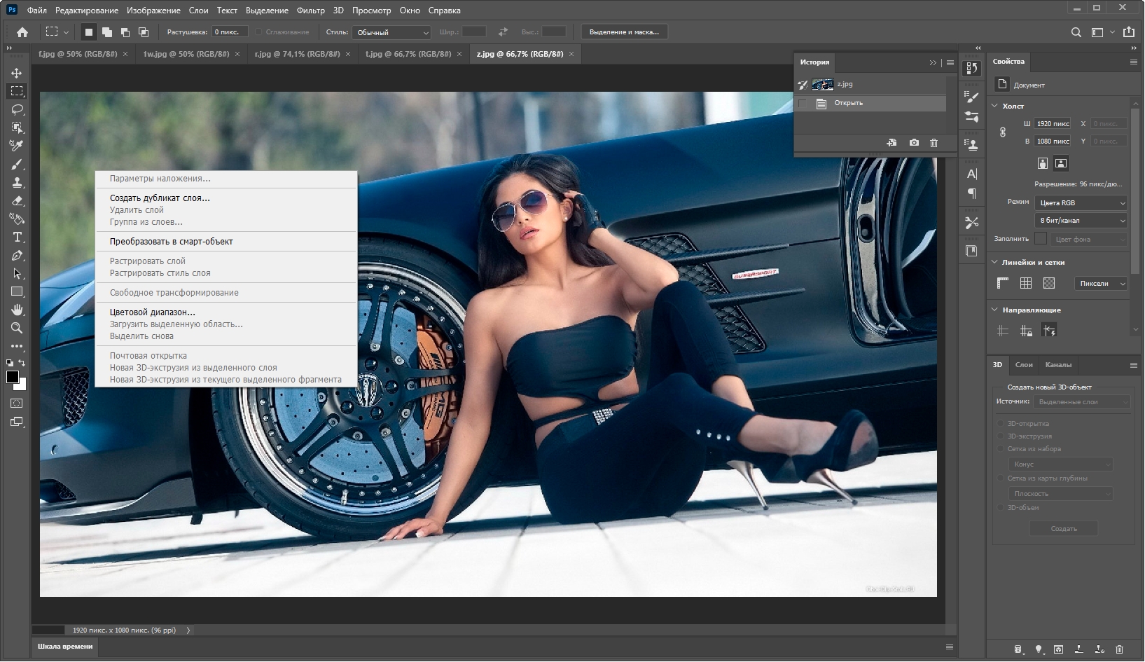Image resolution: width=1145 pixels, height=662 pixels.
Task: Click the foreground color swatch
Action: pos(12,378)
